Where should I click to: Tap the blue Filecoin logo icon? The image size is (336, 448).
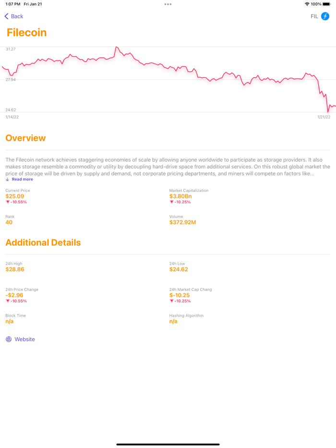coord(325,16)
